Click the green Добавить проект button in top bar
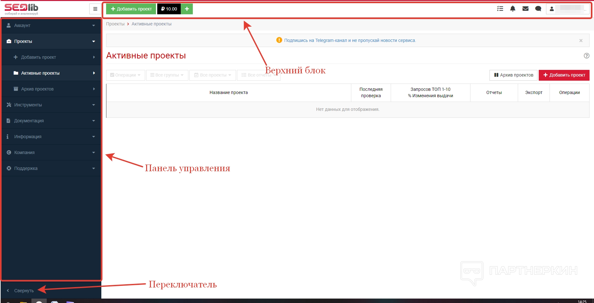The image size is (594, 303). point(131,9)
